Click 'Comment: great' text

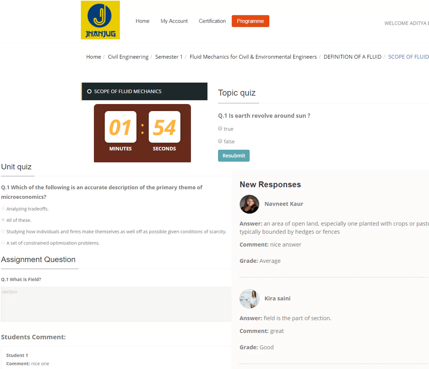click(261, 331)
